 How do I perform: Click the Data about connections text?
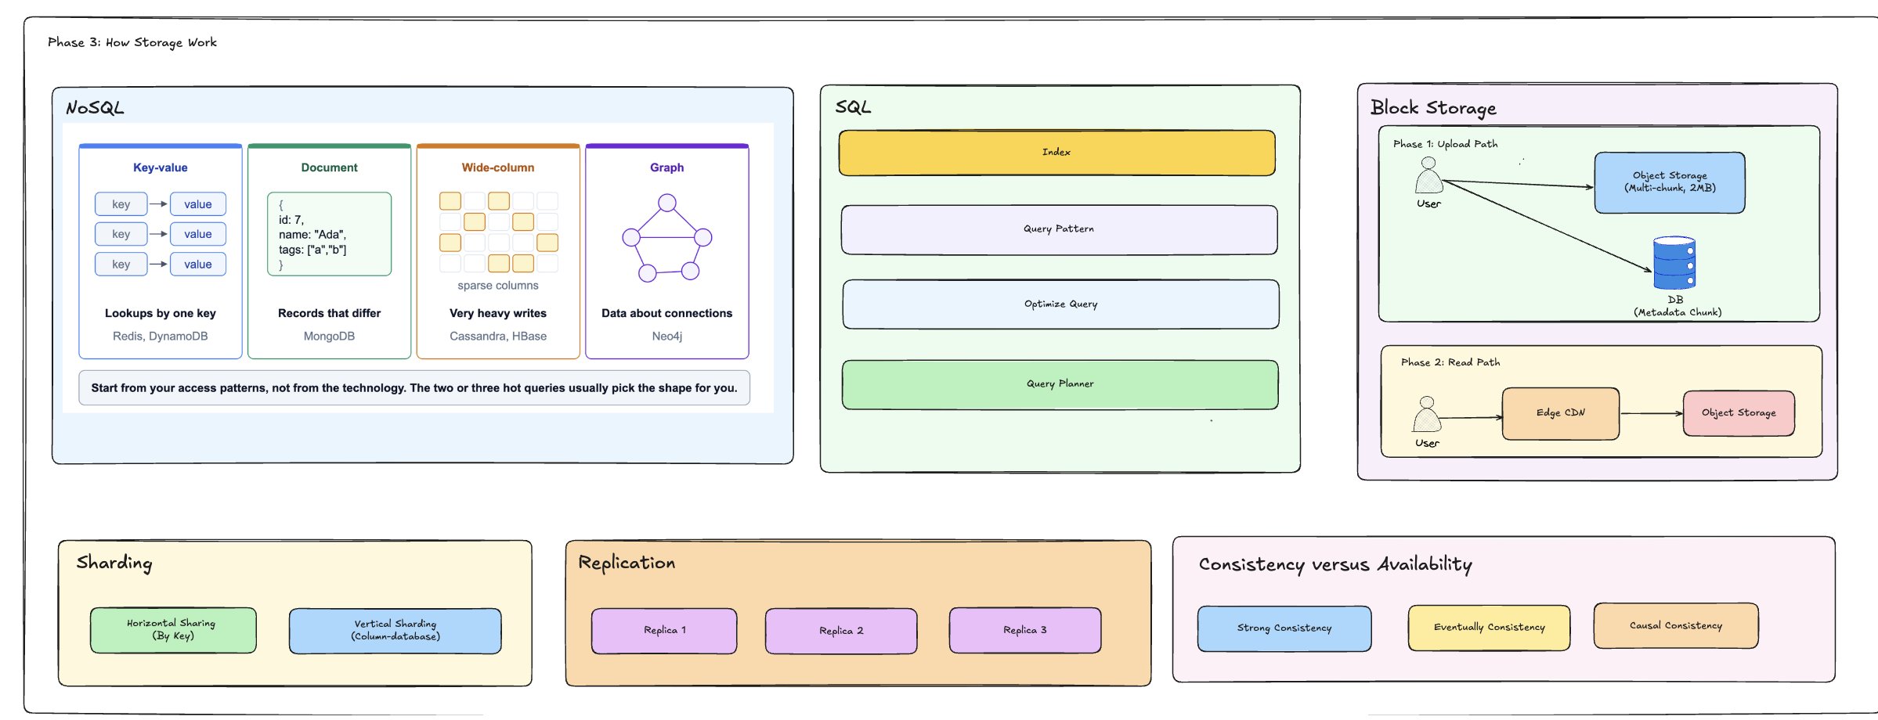tap(667, 313)
